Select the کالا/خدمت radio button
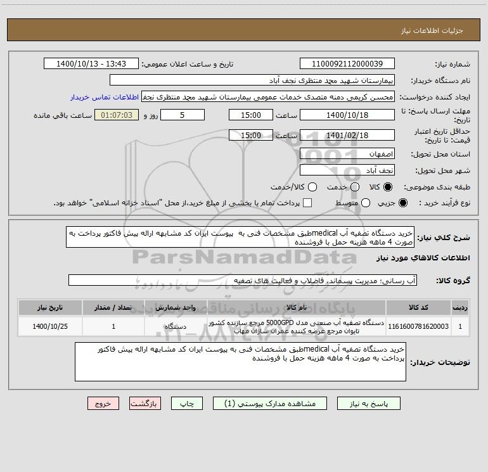This screenshot has height=472, width=488. point(312,187)
